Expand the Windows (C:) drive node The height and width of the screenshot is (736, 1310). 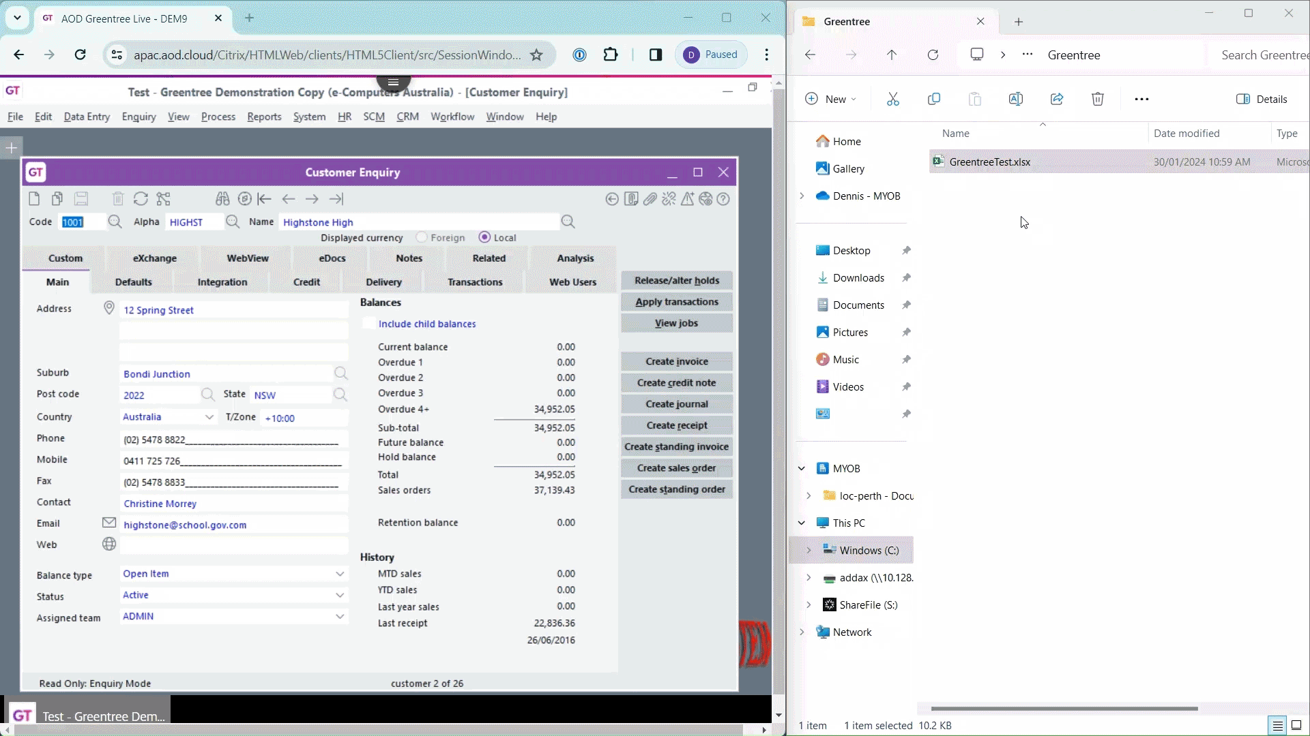[x=809, y=550]
